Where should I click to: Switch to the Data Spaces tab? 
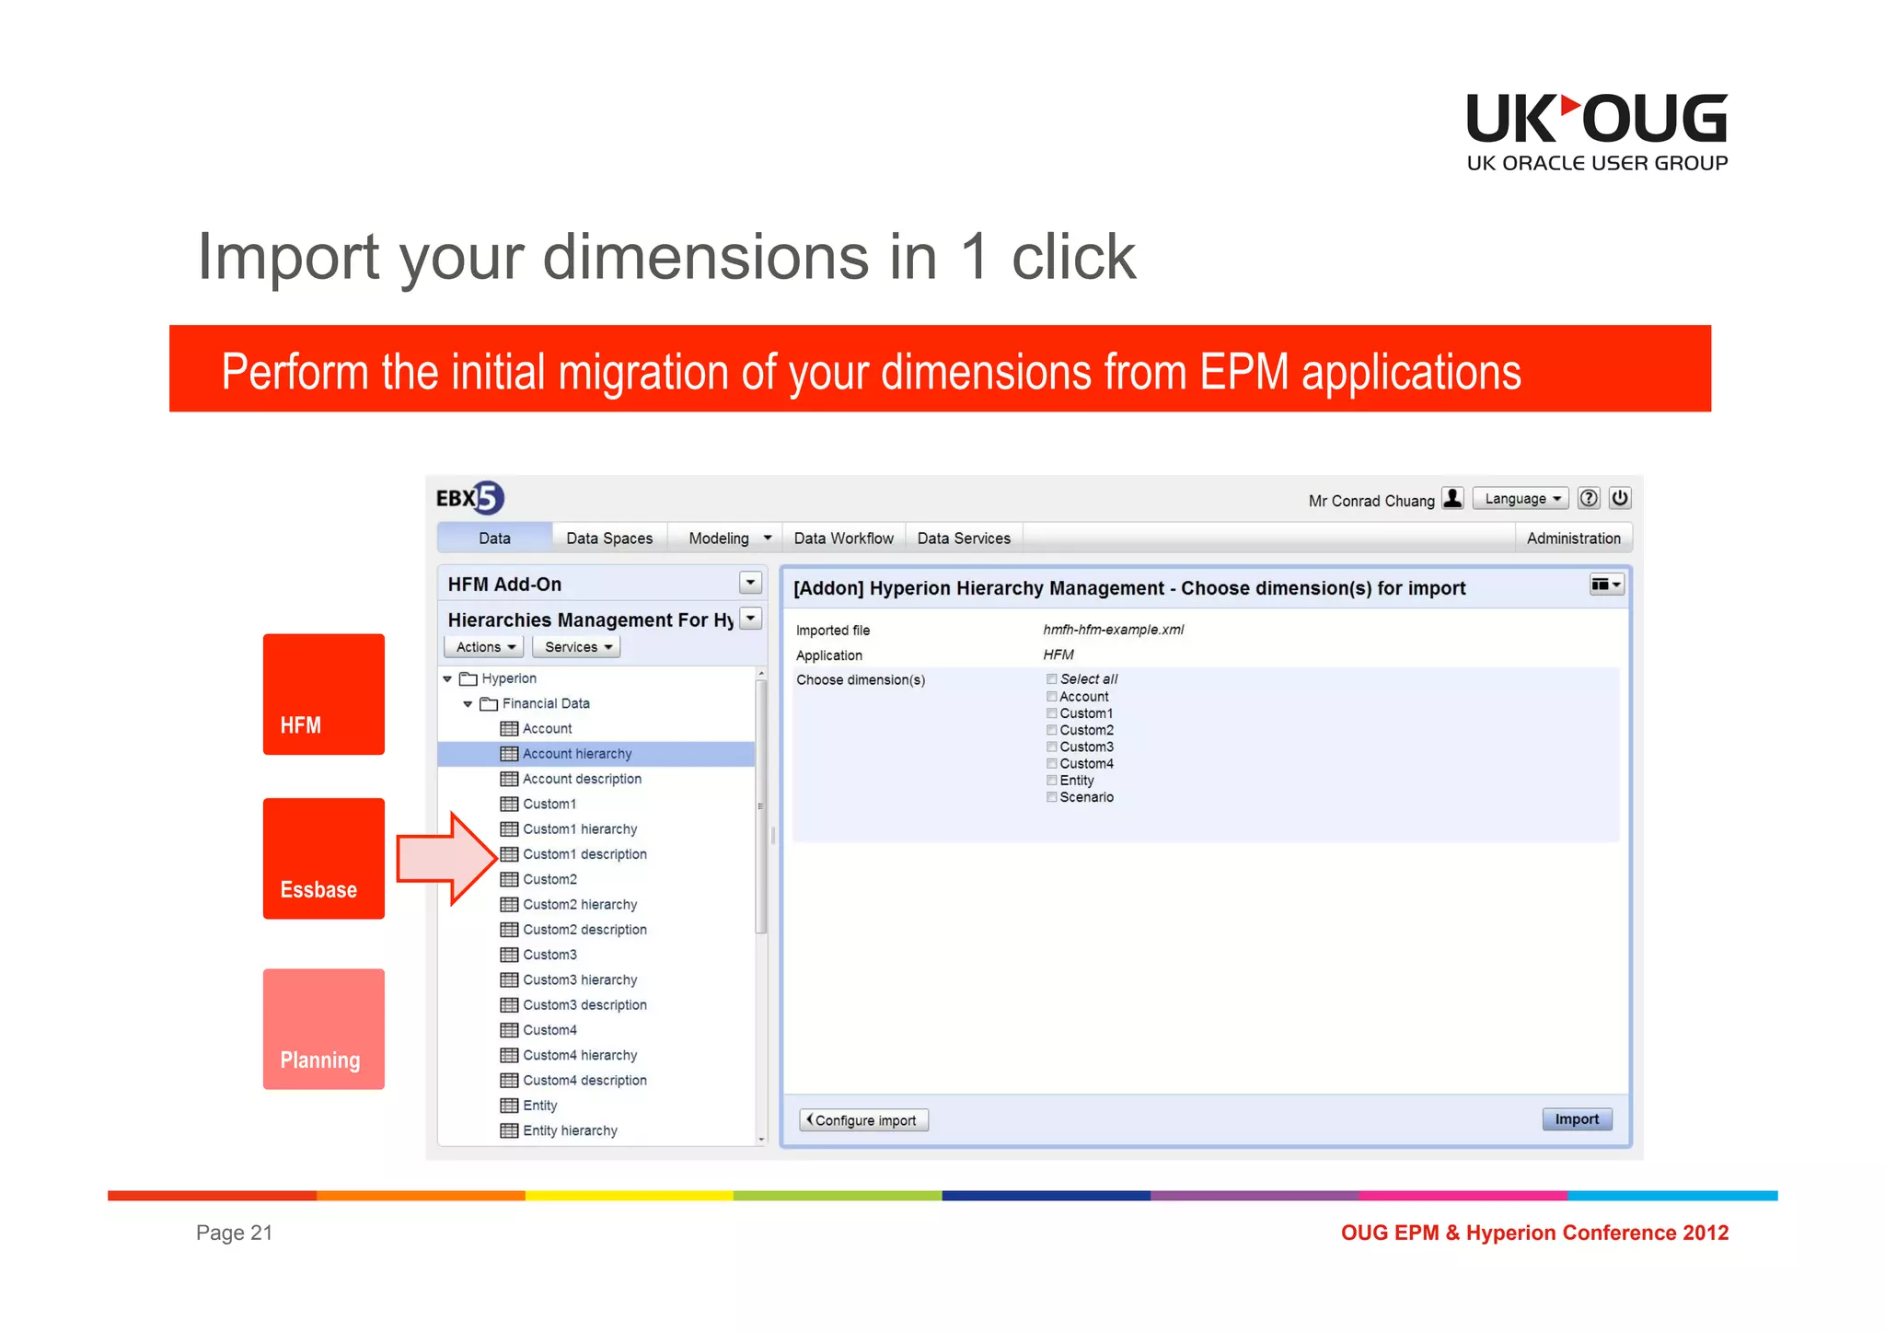click(x=609, y=539)
